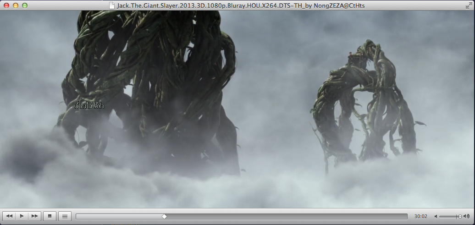The height and width of the screenshot is (225, 475).
Task: Click the seek bar position handle
Action: (164, 216)
